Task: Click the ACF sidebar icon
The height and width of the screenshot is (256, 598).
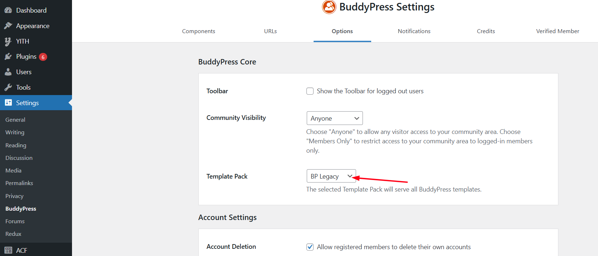Action: point(8,251)
